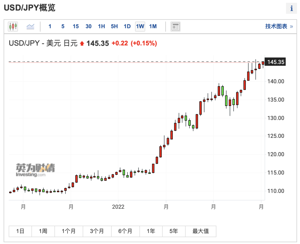Screen dimensions: 300x244
Task: Click the USD/JPY - 美元 日元 title text
Action: [43, 43]
